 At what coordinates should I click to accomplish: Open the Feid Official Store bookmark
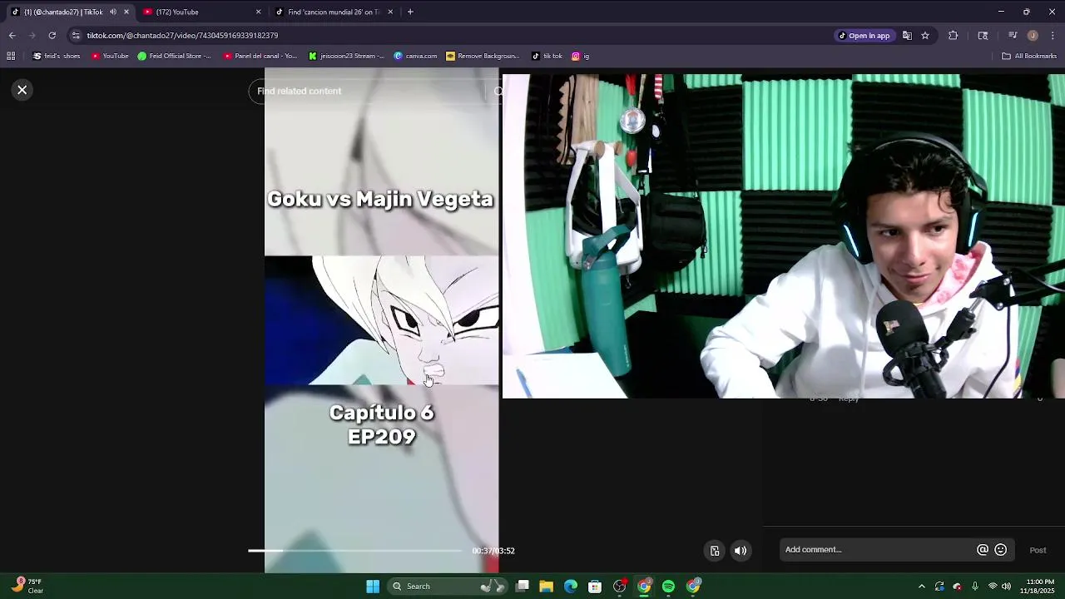(x=174, y=56)
